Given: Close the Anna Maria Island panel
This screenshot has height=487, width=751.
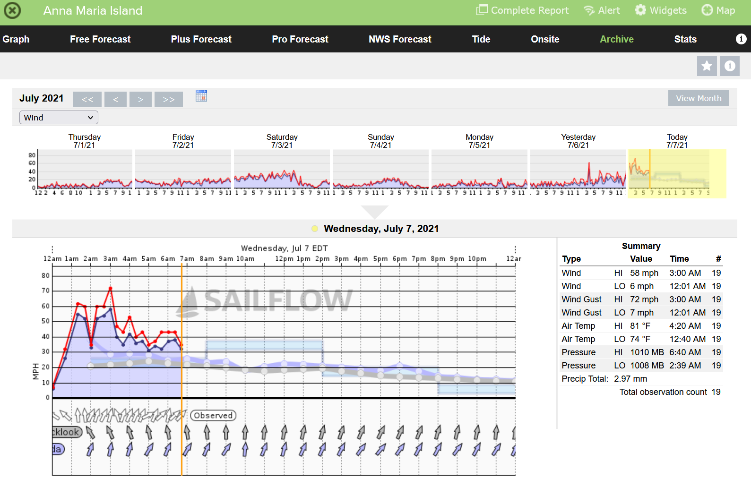Looking at the screenshot, I should click(x=12, y=10).
